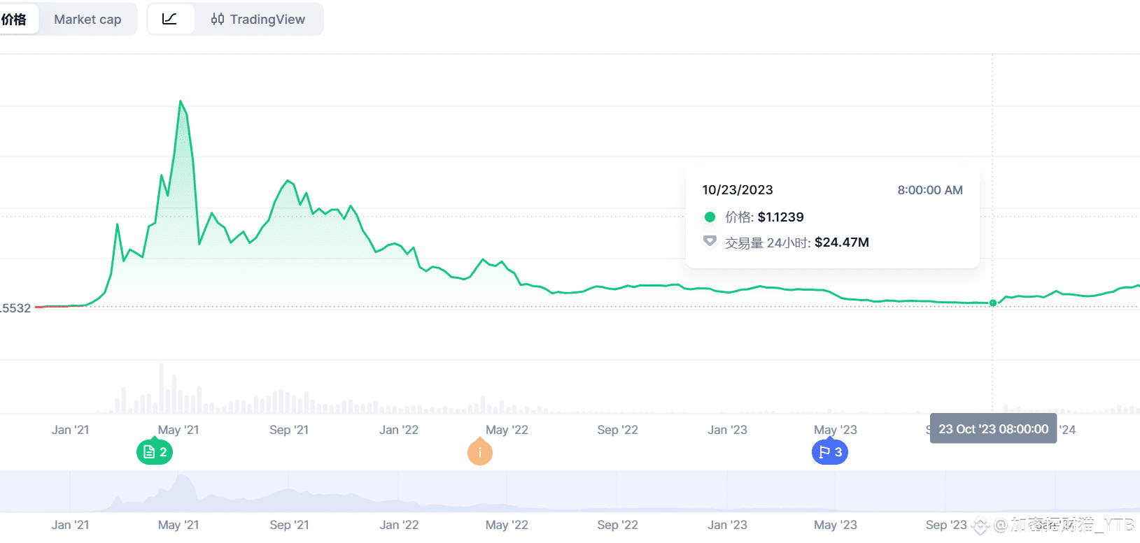The width and height of the screenshot is (1140, 543).
Task: Click the candlestick icon beside TradingView
Action: point(218,19)
